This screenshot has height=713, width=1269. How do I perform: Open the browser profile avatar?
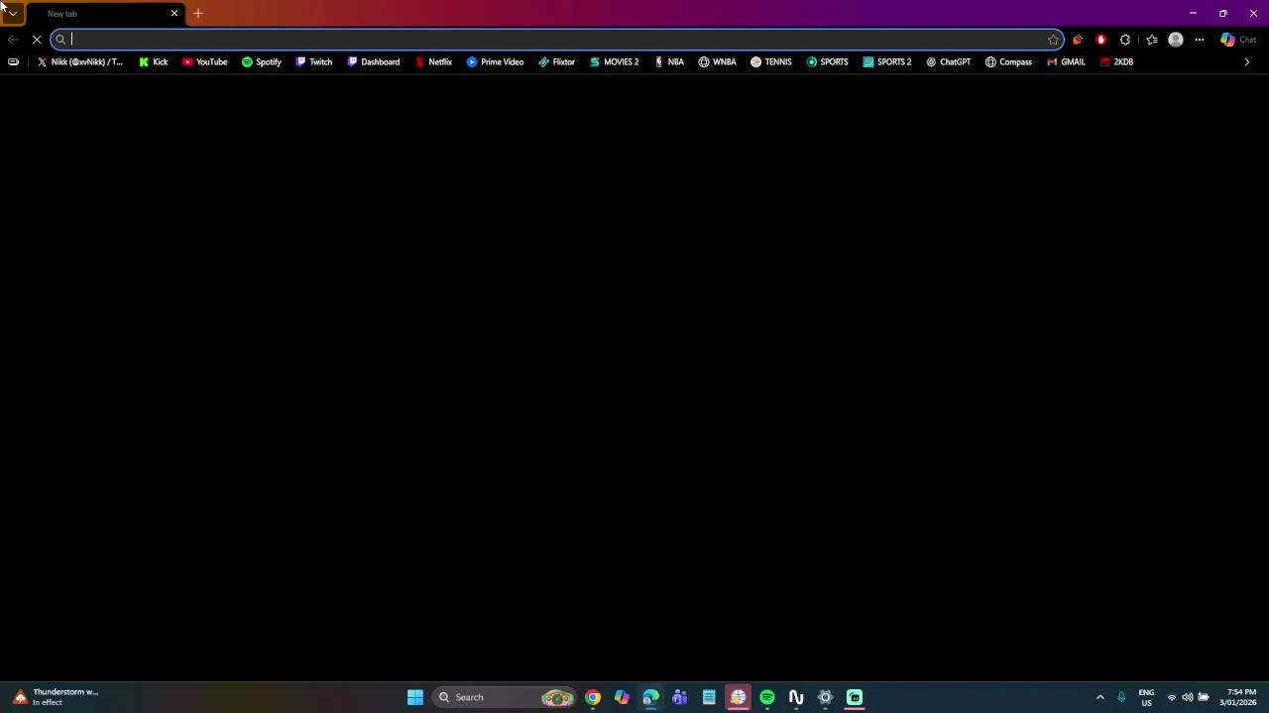1176,40
